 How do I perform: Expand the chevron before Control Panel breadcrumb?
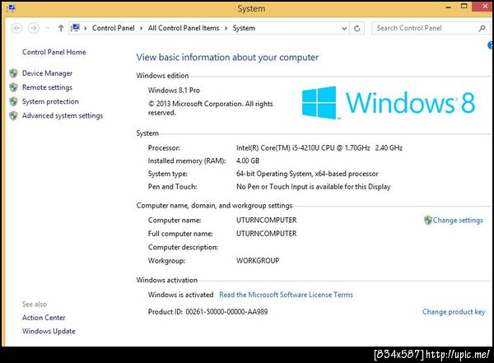[x=86, y=28]
